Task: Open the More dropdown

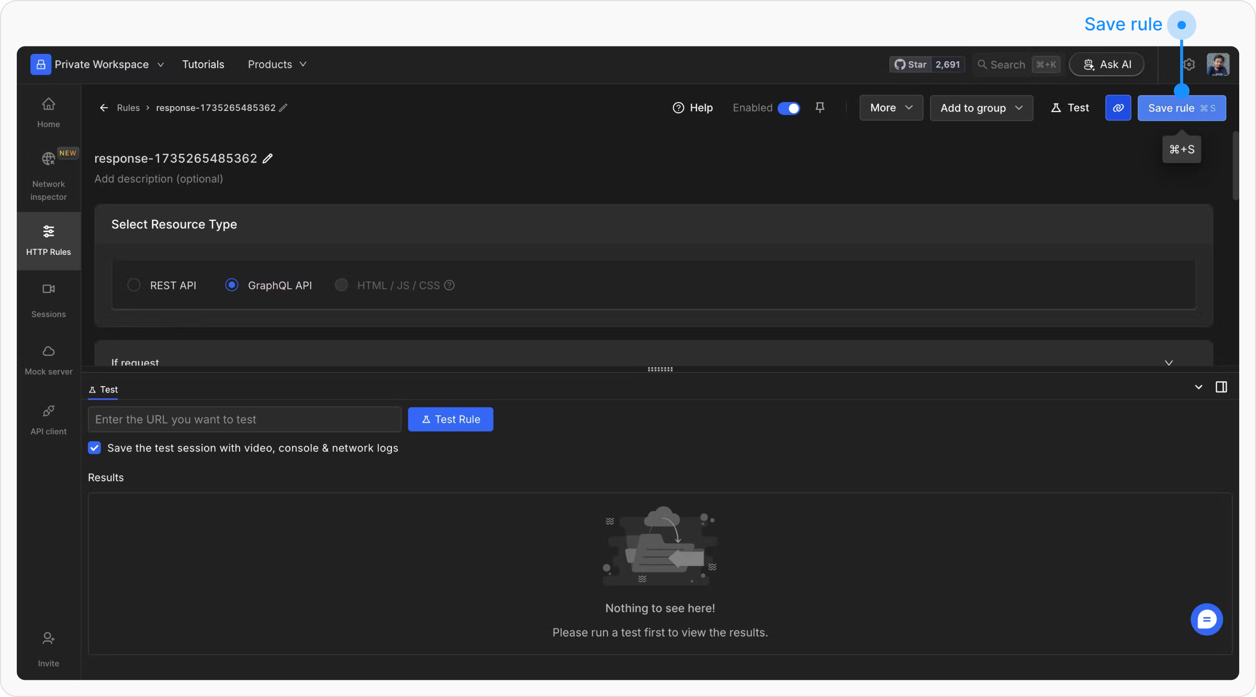Action: [891, 108]
